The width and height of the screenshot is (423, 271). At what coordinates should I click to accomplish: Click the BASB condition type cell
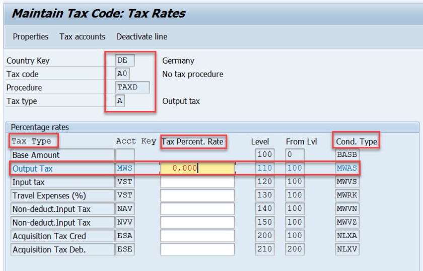pos(347,155)
